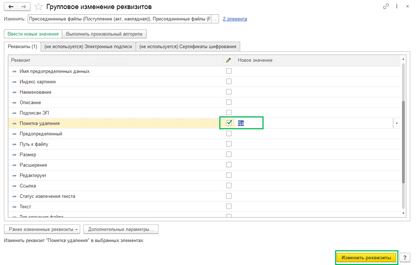Click the Изменять objects input field
Image resolution: width=416 pixels, height=265 pixels.
(120, 19)
